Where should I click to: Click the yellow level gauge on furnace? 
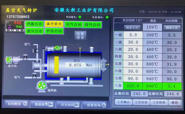pyautogui.click(x=56, y=65)
